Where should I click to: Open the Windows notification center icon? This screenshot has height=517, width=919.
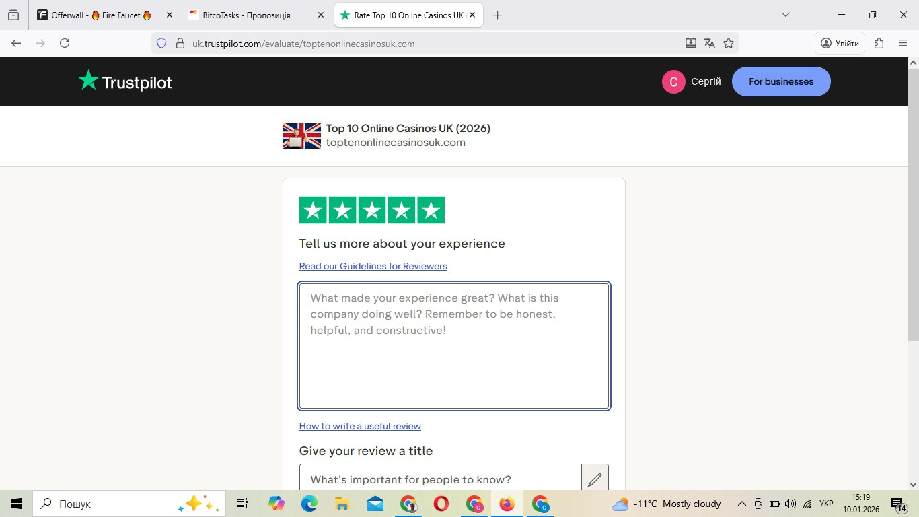click(x=898, y=504)
